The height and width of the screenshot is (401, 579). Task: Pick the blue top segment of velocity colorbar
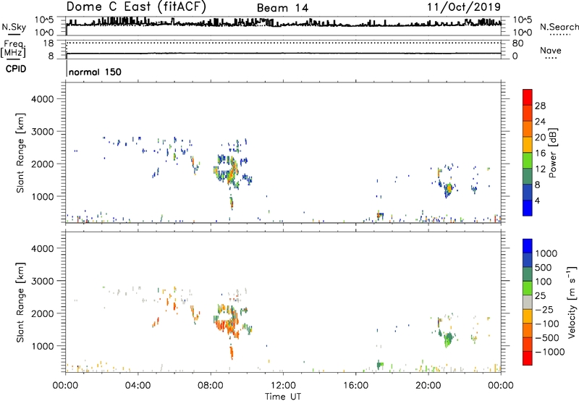pos(528,246)
